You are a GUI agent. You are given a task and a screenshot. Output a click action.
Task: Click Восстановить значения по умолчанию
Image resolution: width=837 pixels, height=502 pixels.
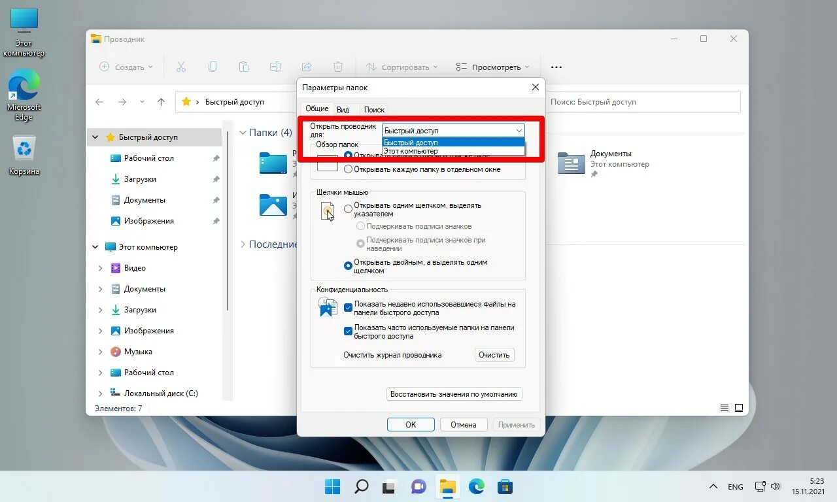[454, 394]
